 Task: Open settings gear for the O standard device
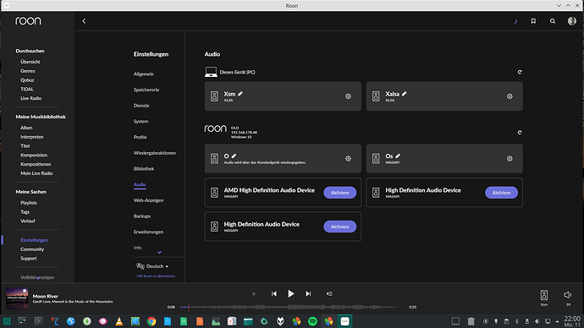click(348, 158)
